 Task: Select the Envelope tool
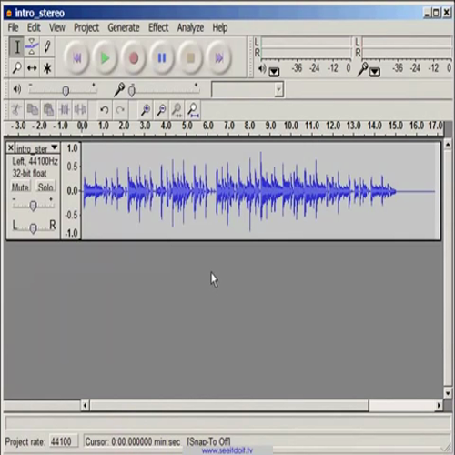click(x=32, y=47)
